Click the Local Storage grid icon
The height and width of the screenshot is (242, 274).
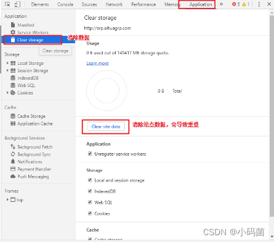13,63
